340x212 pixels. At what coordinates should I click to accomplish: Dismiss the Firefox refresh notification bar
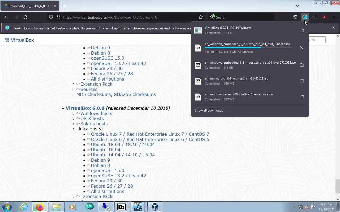334,28
